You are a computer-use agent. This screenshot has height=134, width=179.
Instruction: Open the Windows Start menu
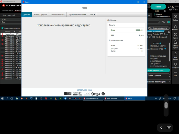(2, 99)
